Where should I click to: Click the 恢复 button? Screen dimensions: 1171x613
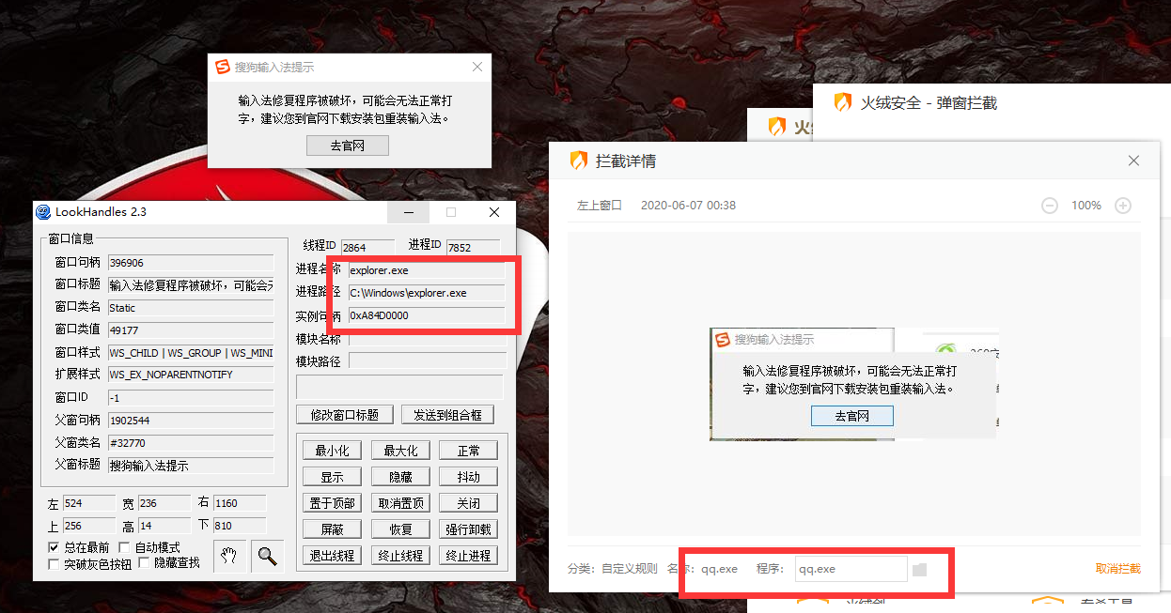pyautogui.click(x=400, y=529)
